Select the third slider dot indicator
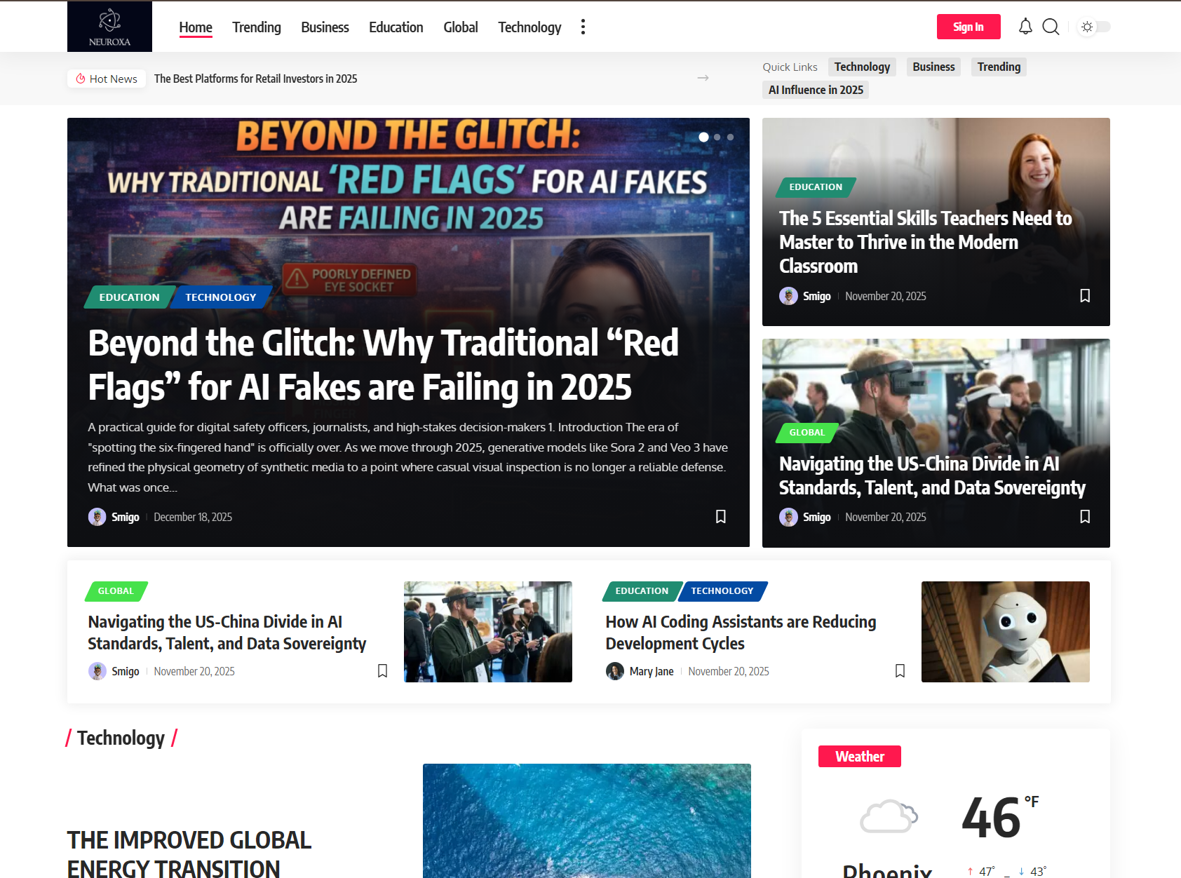Screen dimensions: 1181x878 (730, 137)
